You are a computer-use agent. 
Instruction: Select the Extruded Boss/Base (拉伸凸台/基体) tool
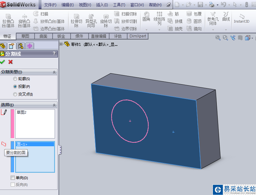click(x=8, y=21)
